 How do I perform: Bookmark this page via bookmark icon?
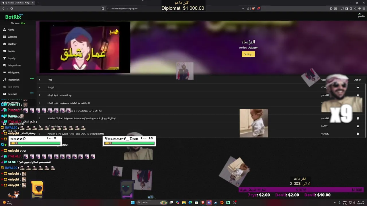(103, 9)
